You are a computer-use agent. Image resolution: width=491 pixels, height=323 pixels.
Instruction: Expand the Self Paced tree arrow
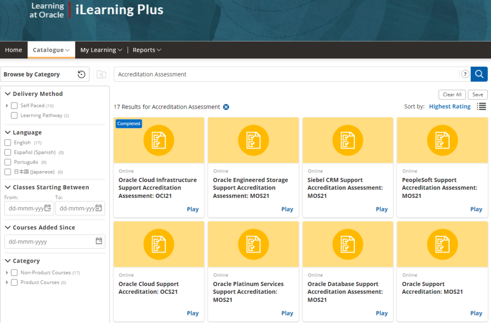tap(7, 106)
